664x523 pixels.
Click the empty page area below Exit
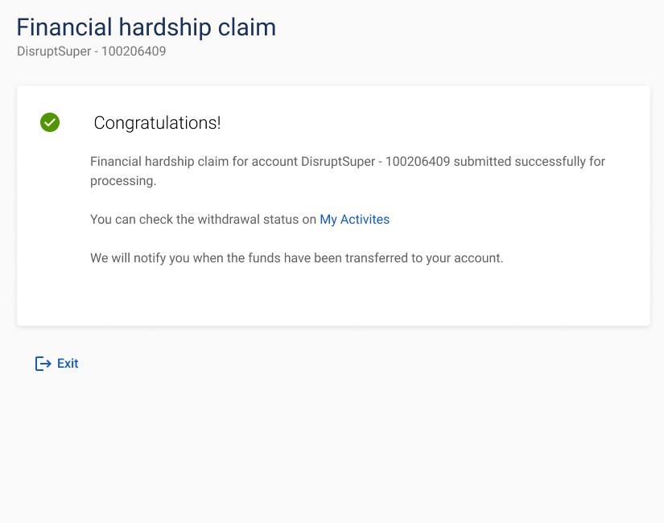point(332,445)
